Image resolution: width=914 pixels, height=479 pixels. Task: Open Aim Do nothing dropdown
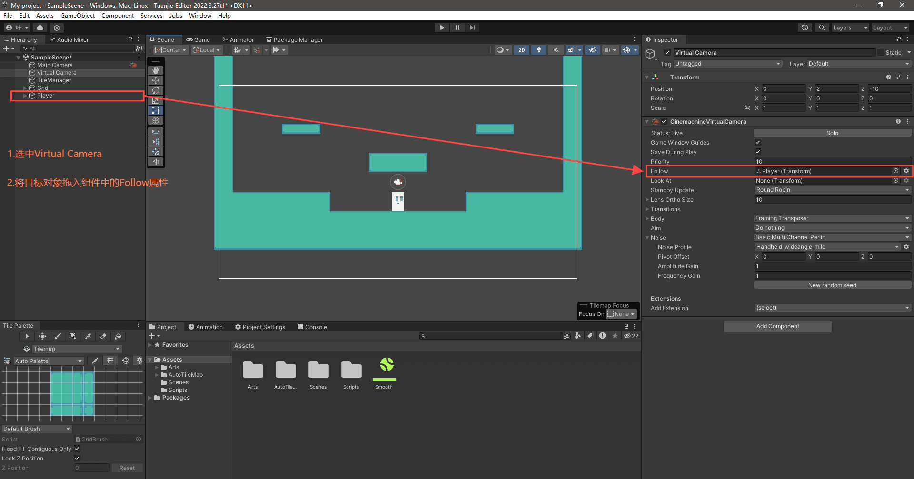tap(833, 228)
